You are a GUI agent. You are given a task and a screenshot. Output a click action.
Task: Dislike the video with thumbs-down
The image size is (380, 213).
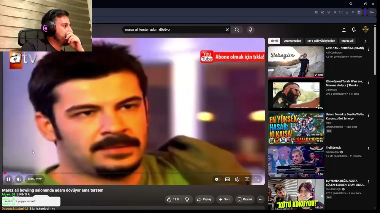[x=187, y=199]
